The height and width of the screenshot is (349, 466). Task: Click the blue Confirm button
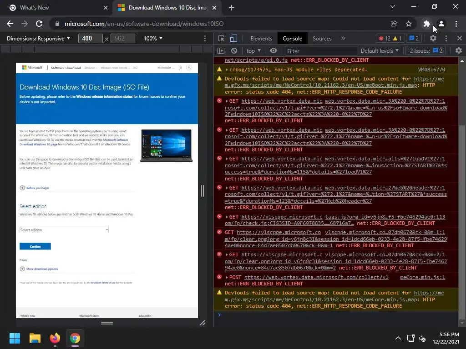tap(35, 246)
